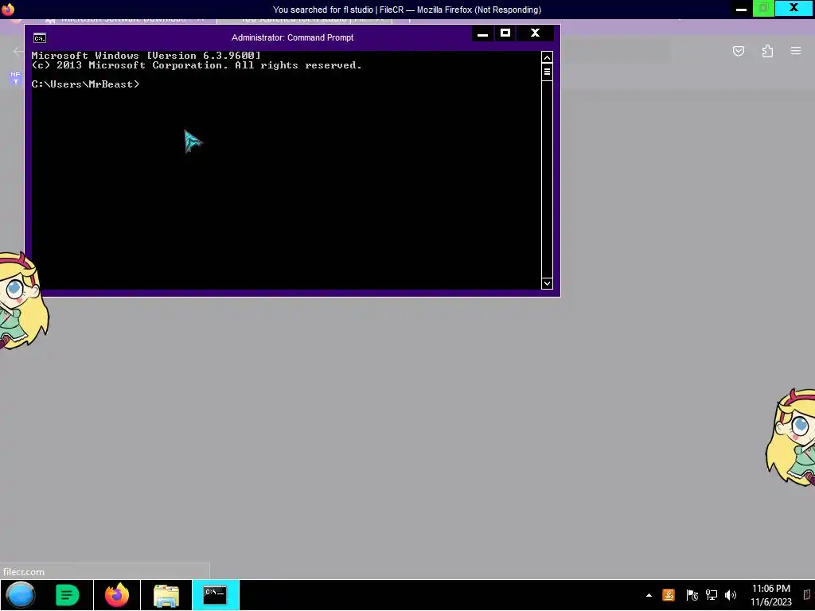Viewport: 815px width, 611px height.
Task: Click the Microsoft Windows version text line
Action: [146, 55]
